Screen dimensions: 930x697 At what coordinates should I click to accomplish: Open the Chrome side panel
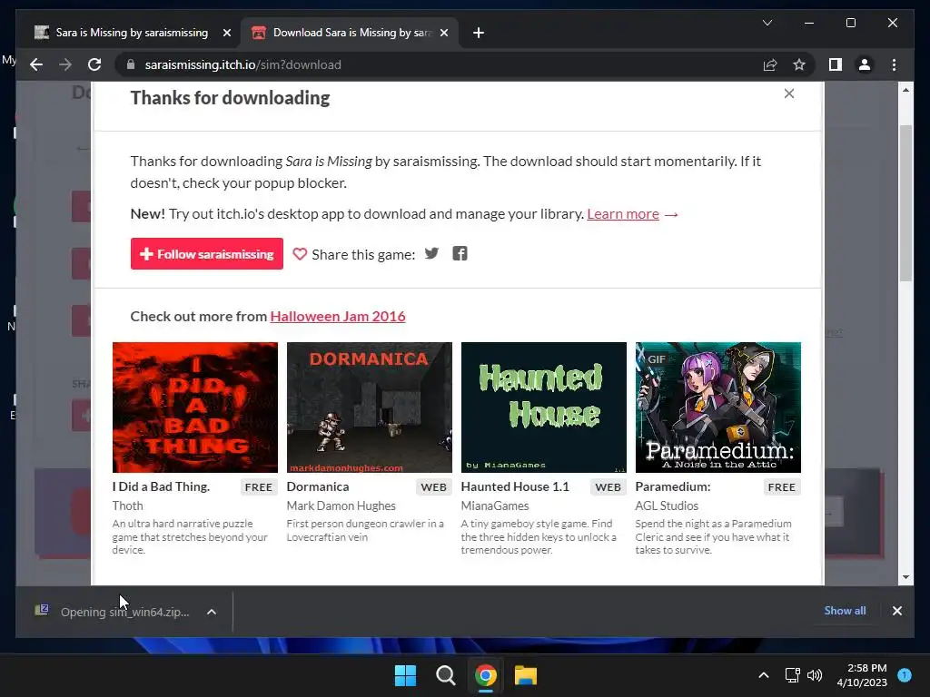click(836, 64)
